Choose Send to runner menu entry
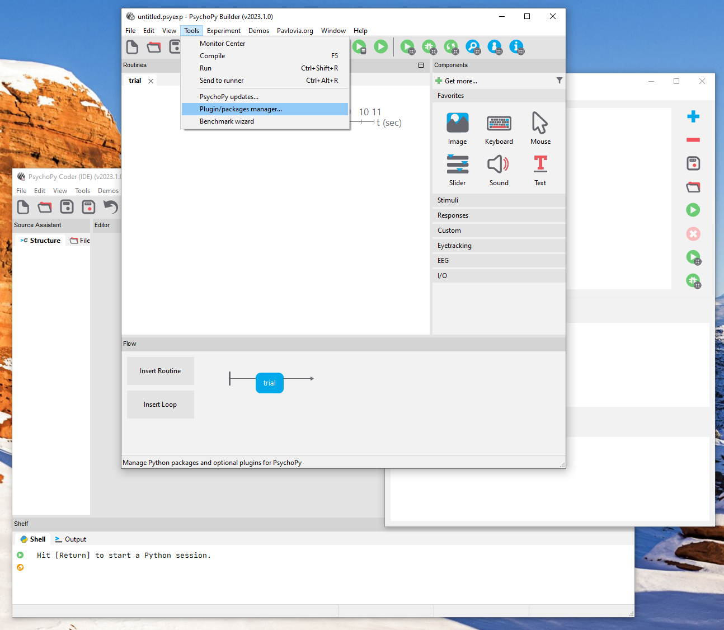Screen dimensions: 724x630 [265, 81]
